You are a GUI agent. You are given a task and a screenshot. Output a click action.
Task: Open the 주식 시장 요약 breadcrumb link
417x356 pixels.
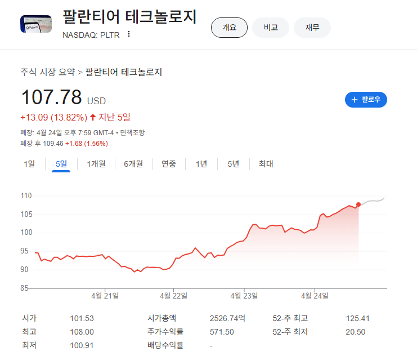point(48,72)
